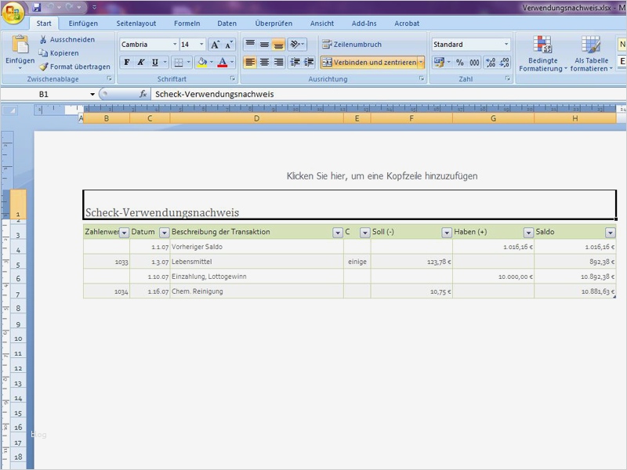Cut selection with the Ausschneiden scissors
The width and height of the screenshot is (627, 470).
coord(67,40)
